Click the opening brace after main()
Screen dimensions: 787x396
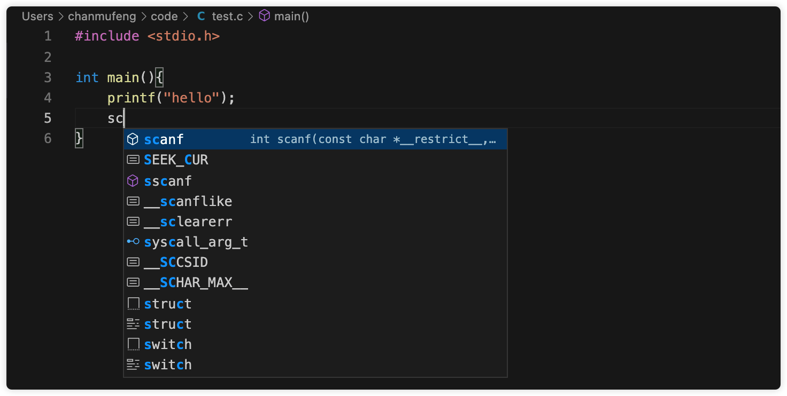[159, 77]
